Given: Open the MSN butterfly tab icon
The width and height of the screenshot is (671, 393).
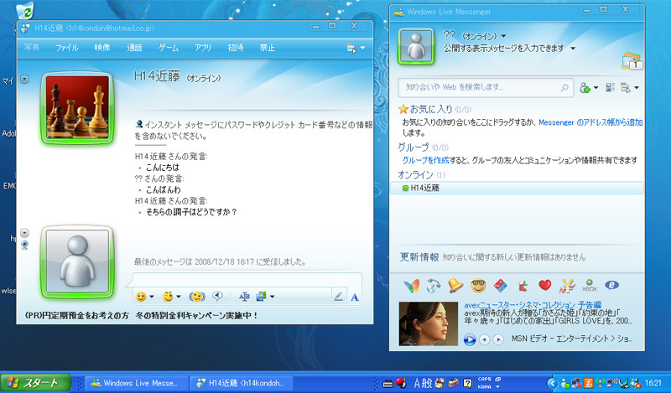Looking at the screenshot, I should pos(411,286).
